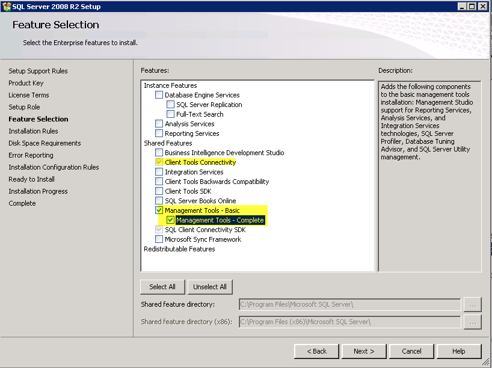Uncheck the Management Tools - Basic checkbox
This screenshot has width=492, height=368.
click(x=159, y=210)
